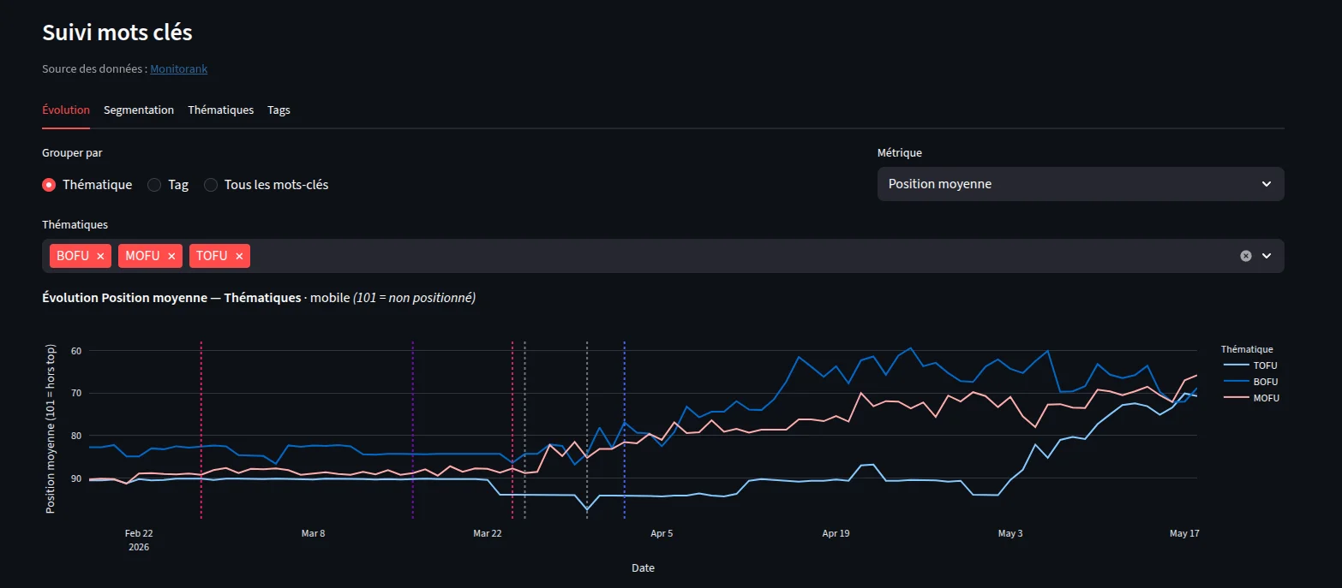Open the Thématiques tab
The height and width of the screenshot is (588, 1342).
[221, 110]
